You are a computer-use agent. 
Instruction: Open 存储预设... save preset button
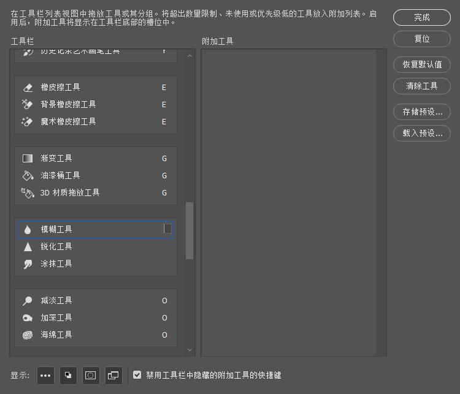coord(421,112)
